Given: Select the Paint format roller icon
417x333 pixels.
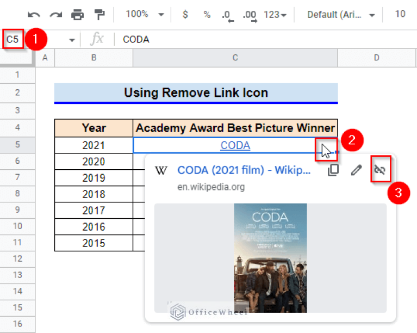Looking at the screenshot, I should [x=99, y=15].
